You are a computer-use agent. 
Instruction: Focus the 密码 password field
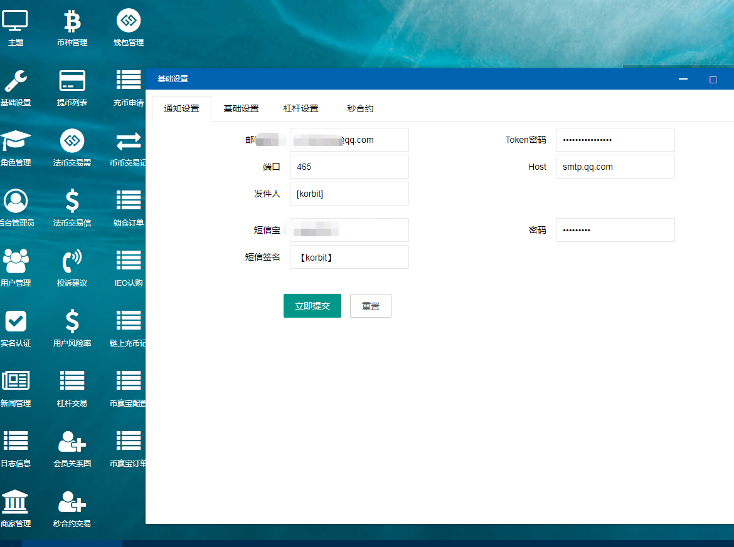click(x=615, y=230)
